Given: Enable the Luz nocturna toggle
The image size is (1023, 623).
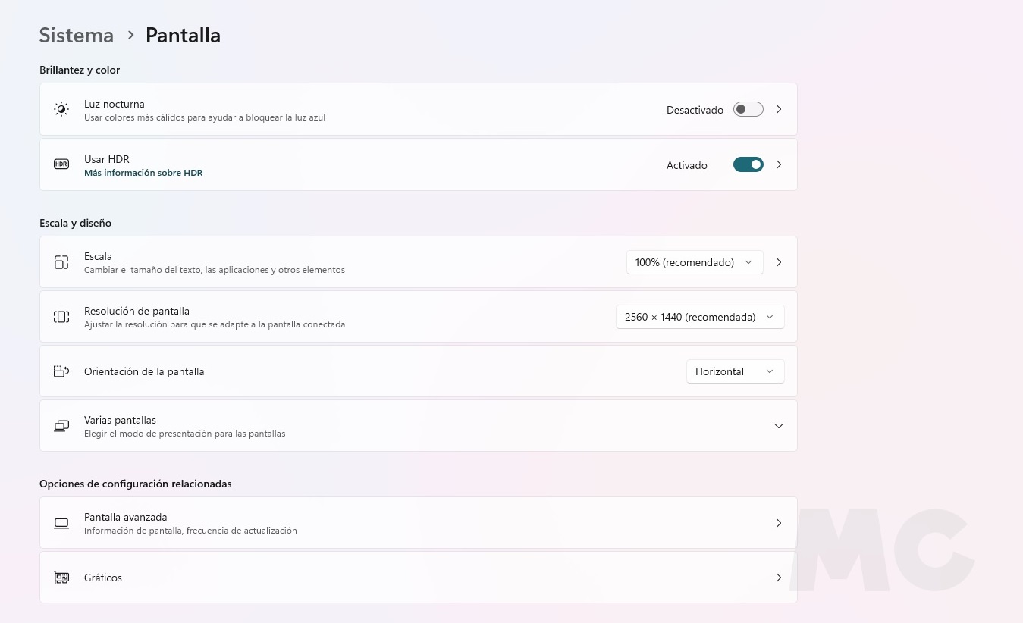Looking at the screenshot, I should tap(748, 110).
